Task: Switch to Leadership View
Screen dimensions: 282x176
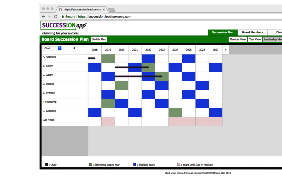Action: [x=272, y=39]
